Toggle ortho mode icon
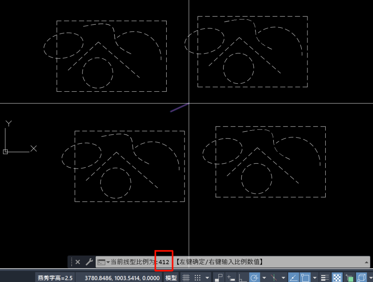 243,277
